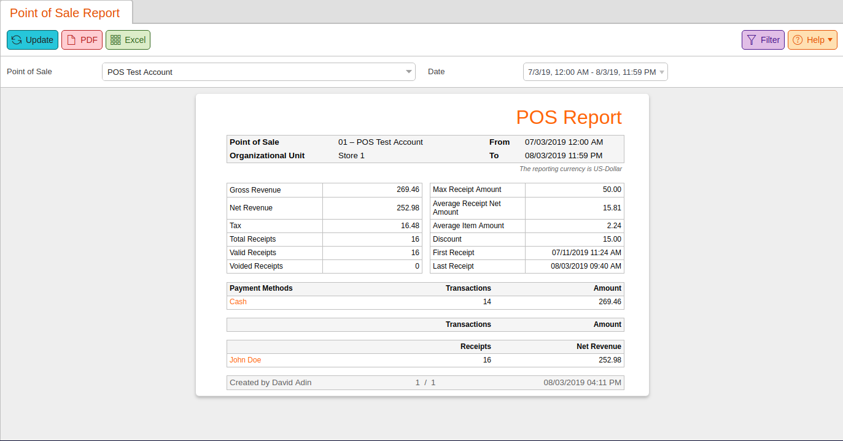The width and height of the screenshot is (843, 441).
Task: Export report using the Excel button
Action: coord(128,40)
